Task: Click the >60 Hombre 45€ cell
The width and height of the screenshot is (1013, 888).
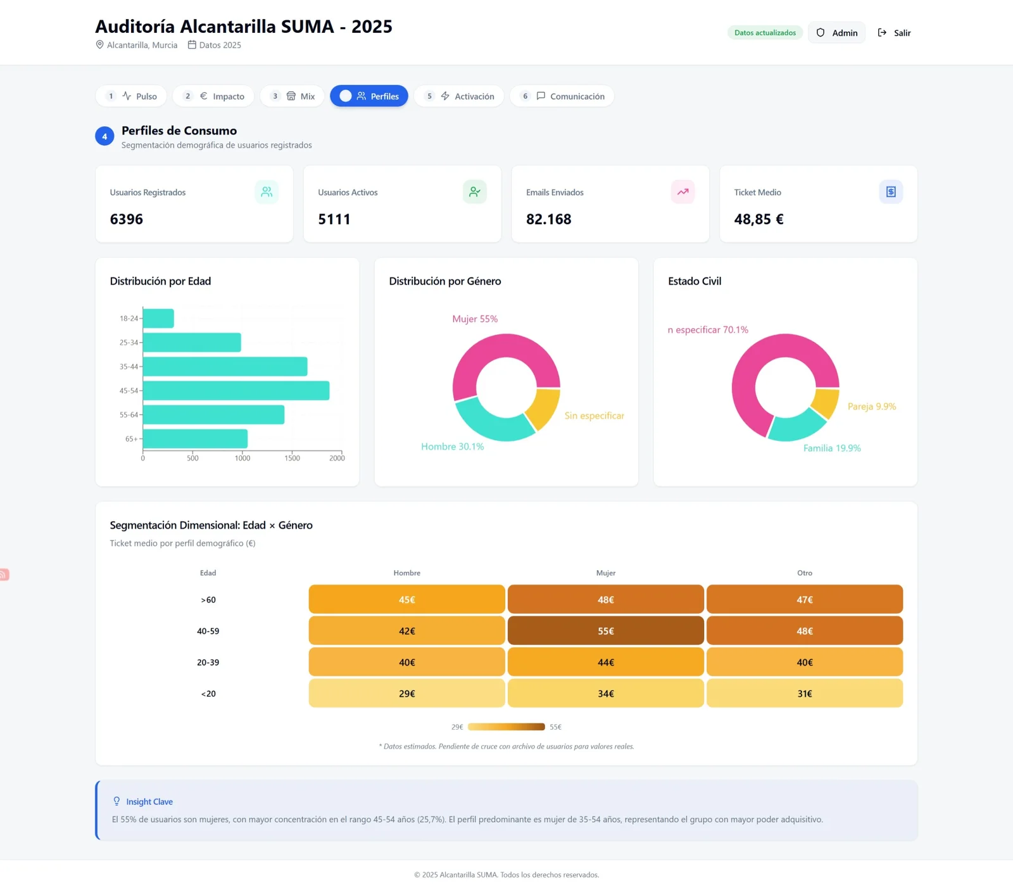Action: click(x=407, y=600)
